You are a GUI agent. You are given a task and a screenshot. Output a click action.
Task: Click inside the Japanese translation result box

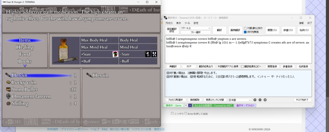pos(238,83)
